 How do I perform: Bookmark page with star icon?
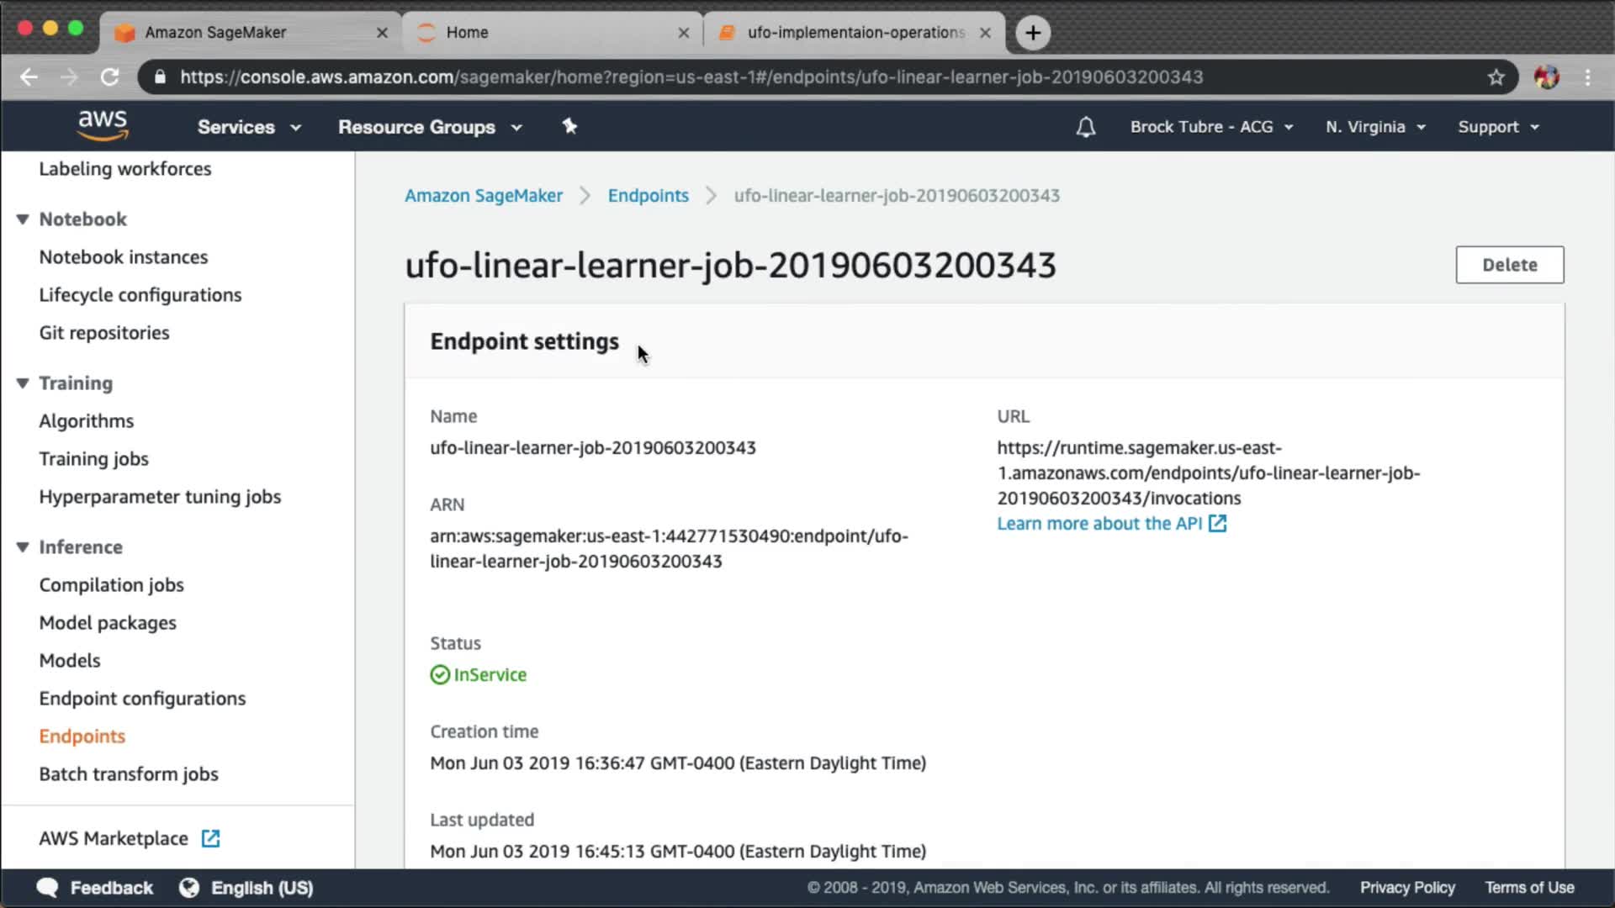pos(1496,77)
